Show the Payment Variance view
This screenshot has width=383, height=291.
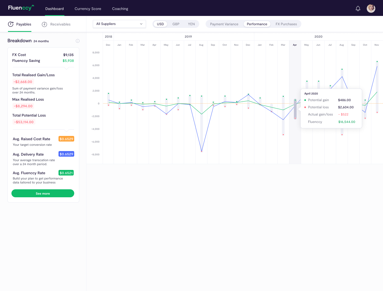[x=224, y=24]
